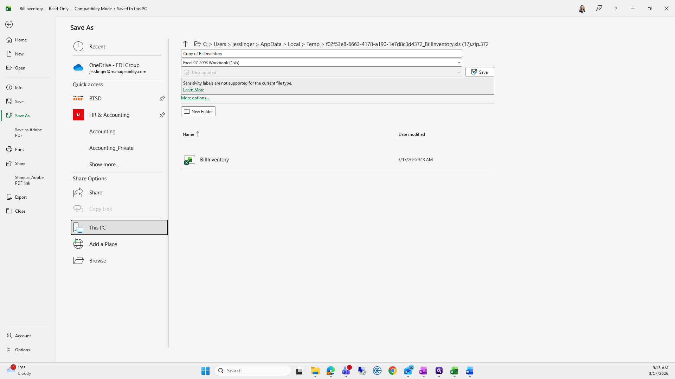Go up one folder level arrow

[185, 44]
